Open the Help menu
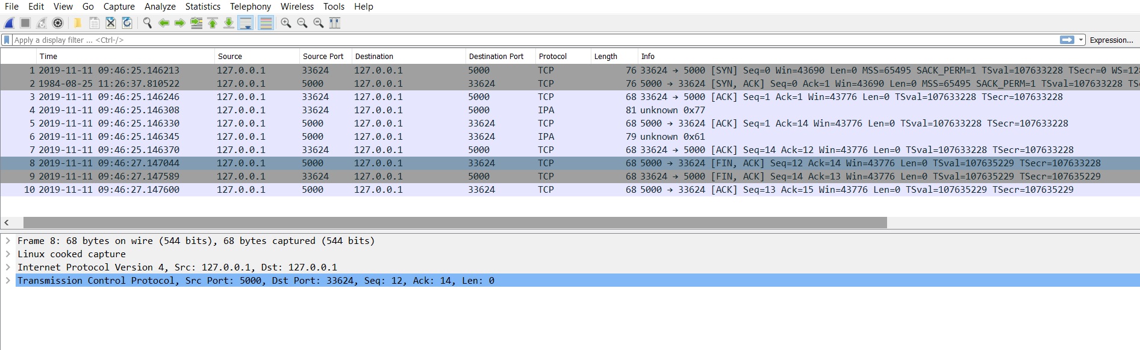 point(364,7)
